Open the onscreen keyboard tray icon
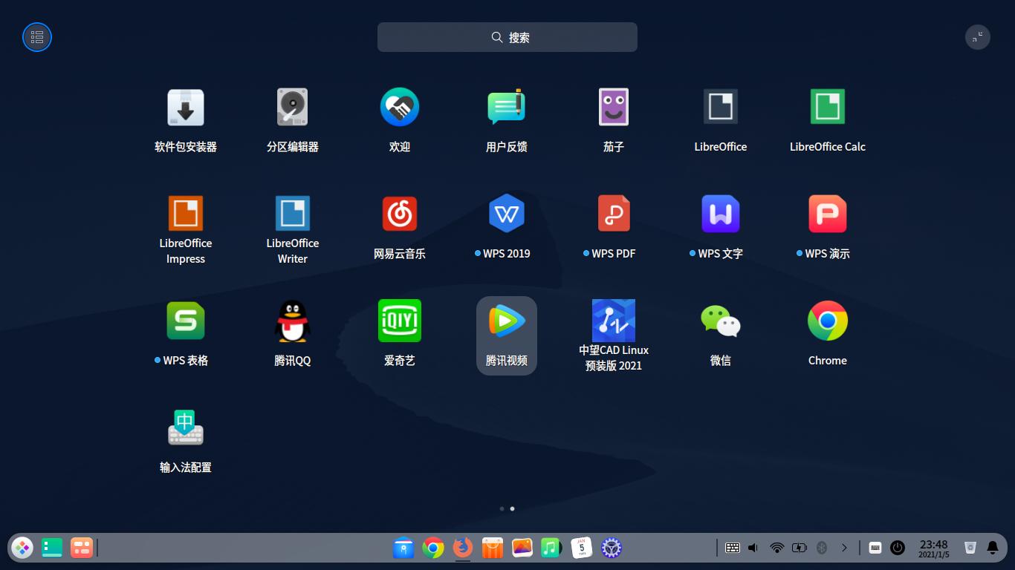Image resolution: width=1015 pixels, height=570 pixels. tap(733, 548)
